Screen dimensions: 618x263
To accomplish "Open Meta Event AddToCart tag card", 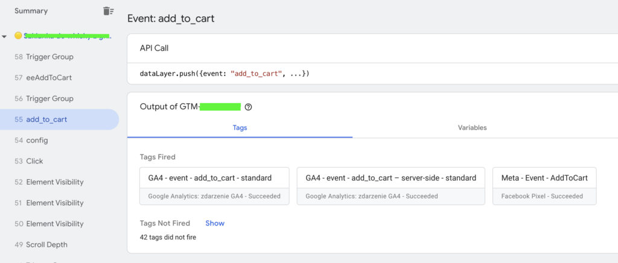I will tap(544, 186).
